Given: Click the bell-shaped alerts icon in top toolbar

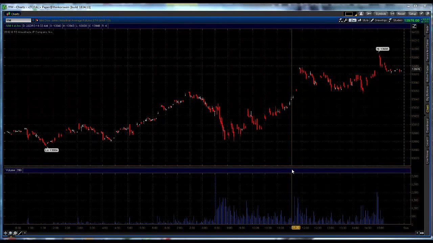Looking at the screenshot, I should coord(361,14).
